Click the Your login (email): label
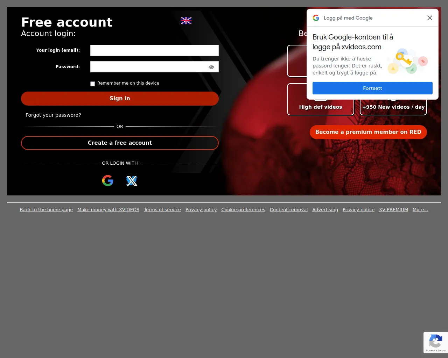 click(58, 50)
